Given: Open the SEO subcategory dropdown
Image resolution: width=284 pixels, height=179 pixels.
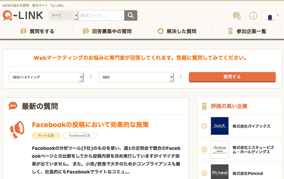Looking at the screenshot, I should point(137,77).
